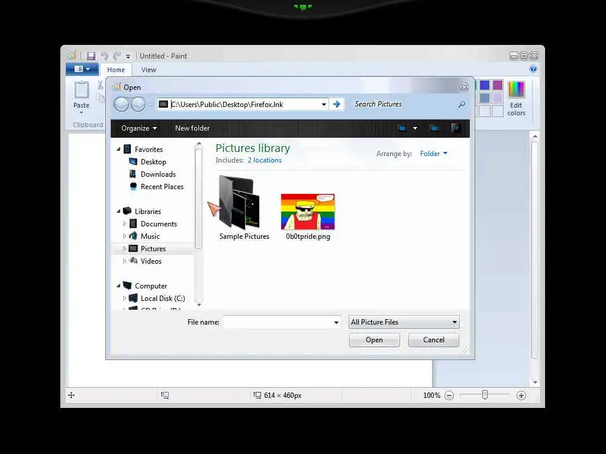Click the Paste clipboard icon
The image size is (606, 454).
pyautogui.click(x=81, y=90)
